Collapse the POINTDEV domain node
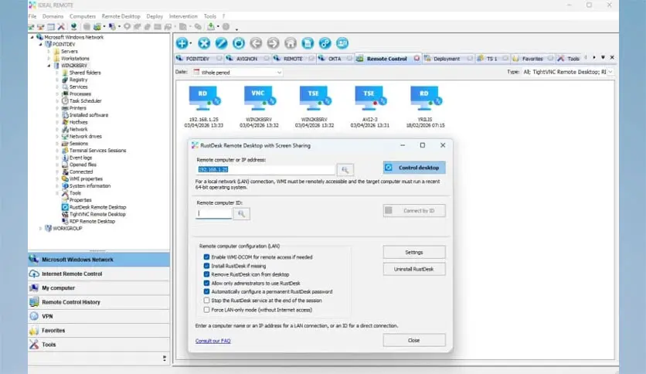This screenshot has height=374, width=646. [x=40, y=44]
